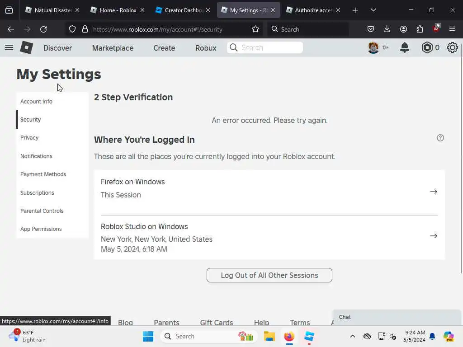463x347 pixels.
Task: Select Parental Controls in settings sidebar
Action: pyautogui.click(x=52, y=211)
